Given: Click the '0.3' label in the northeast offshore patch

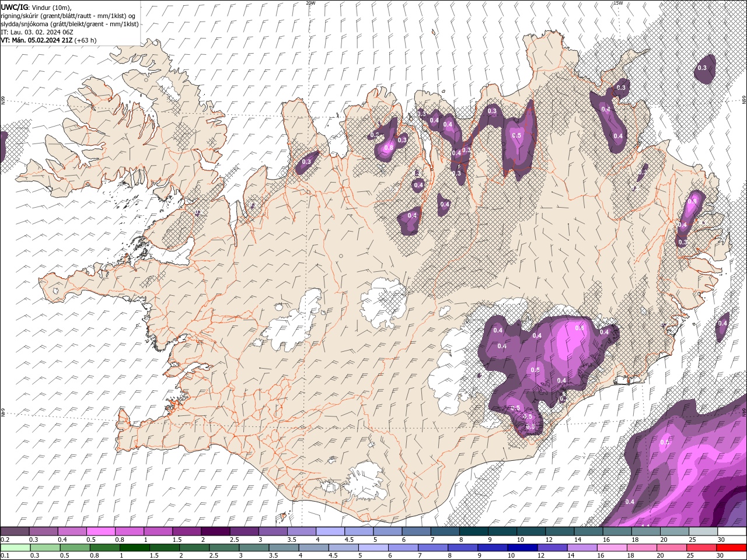Looking at the screenshot, I should click(x=702, y=68).
